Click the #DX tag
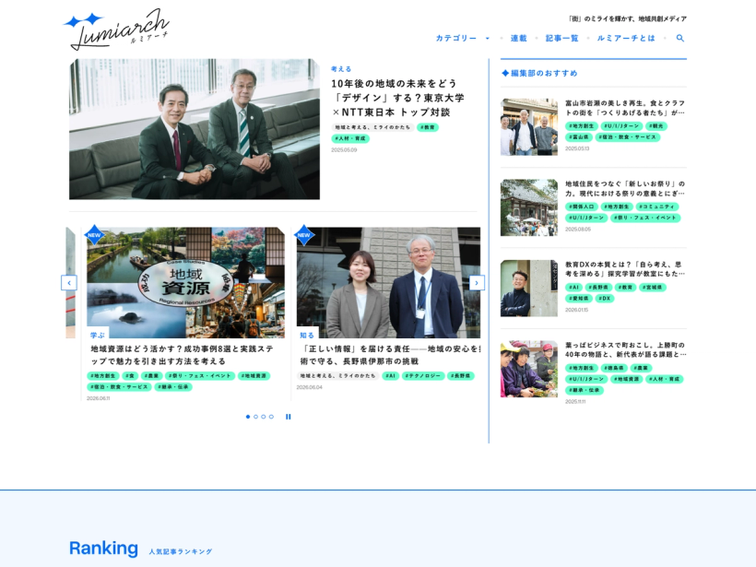 click(605, 298)
